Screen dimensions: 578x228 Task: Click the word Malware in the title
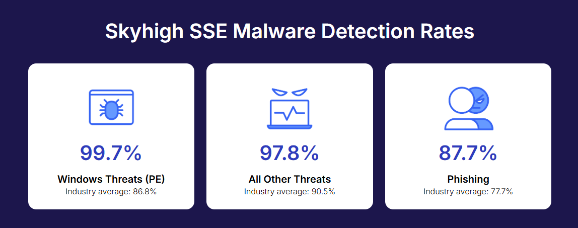coord(273,32)
